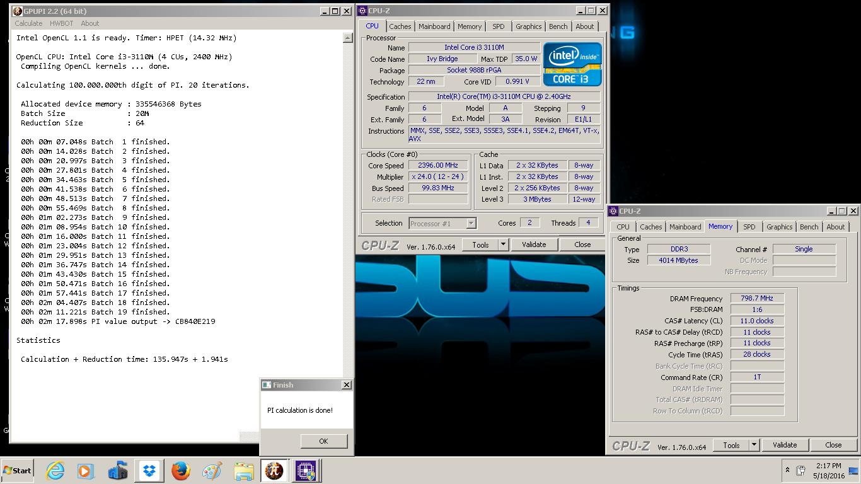Click the DRAM Frequency 798.7 MHz value
The height and width of the screenshot is (484, 861).
tap(757, 298)
